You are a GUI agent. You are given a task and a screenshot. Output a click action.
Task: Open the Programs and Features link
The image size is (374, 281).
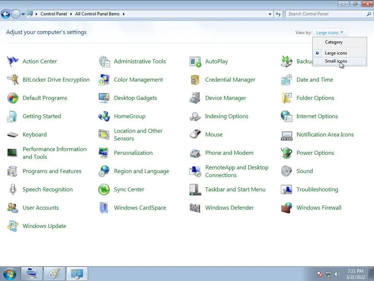pyautogui.click(x=52, y=171)
